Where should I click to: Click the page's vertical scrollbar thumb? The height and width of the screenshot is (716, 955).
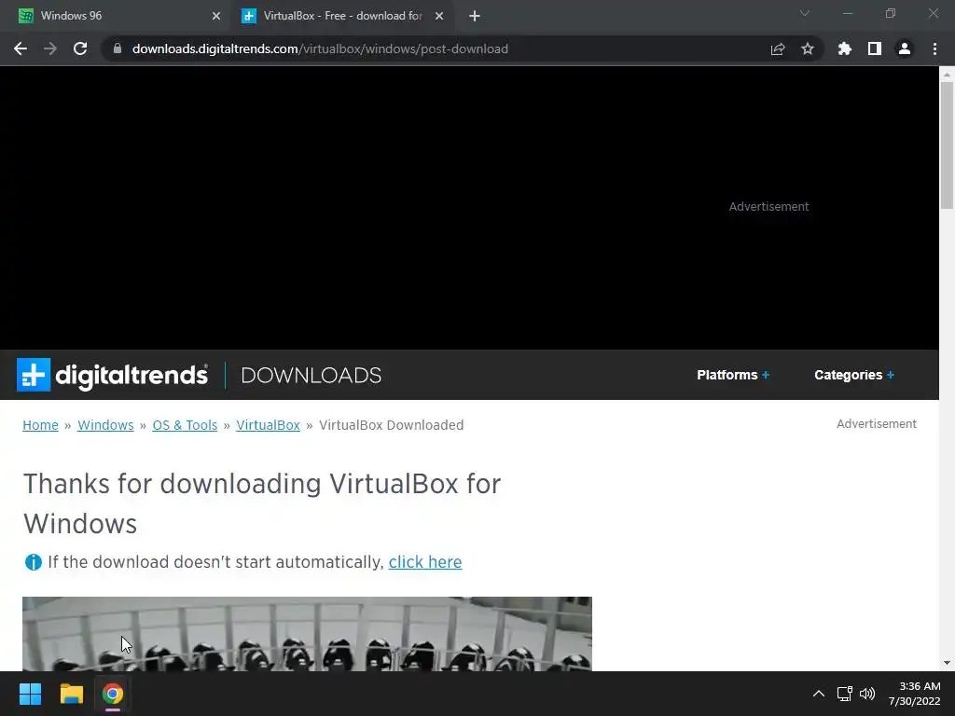pos(947,145)
